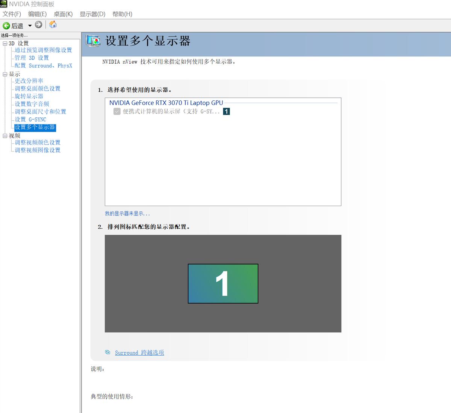
Task: Click the 便携式计算机的显示屏 label text
Action: pyautogui.click(x=171, y=111)
